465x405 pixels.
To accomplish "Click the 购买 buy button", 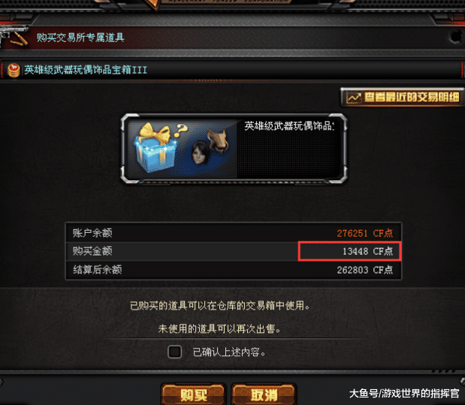I will (x=194, y=394).
